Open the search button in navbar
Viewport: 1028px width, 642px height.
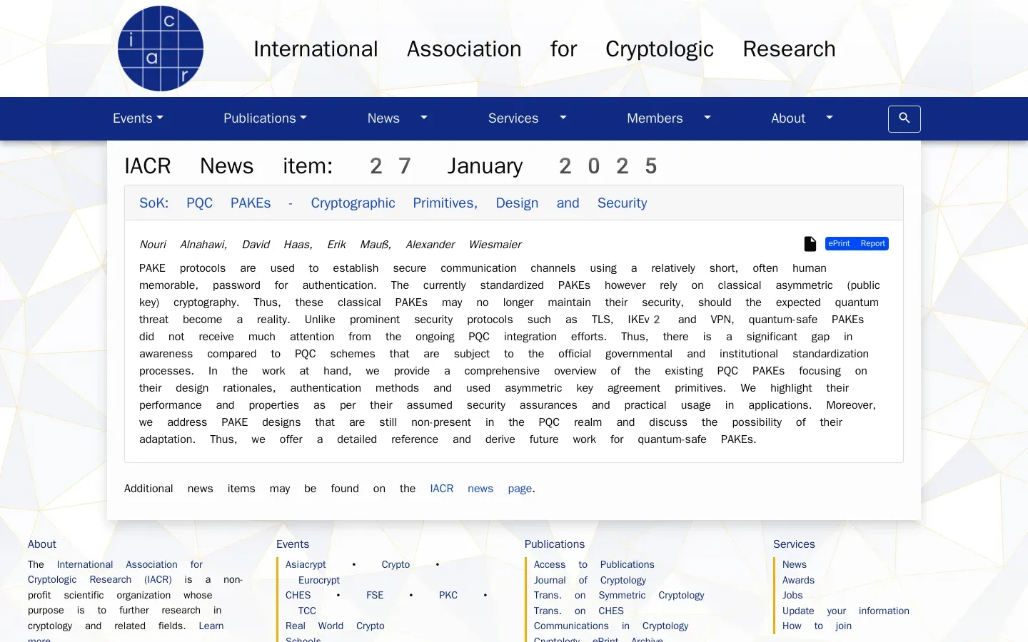904,118
